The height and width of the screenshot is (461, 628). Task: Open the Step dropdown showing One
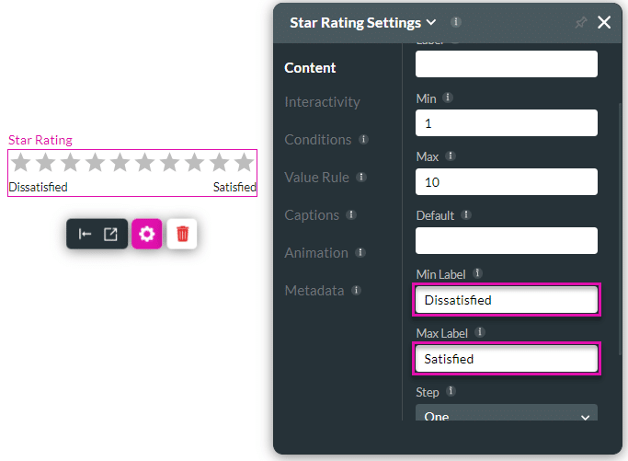[x=507, y=416]
